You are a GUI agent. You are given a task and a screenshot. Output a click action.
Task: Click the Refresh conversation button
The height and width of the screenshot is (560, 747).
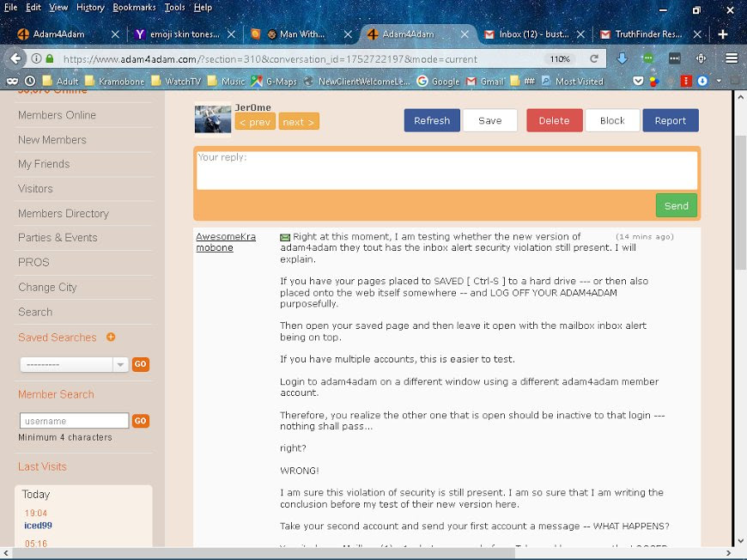point(432,120)
